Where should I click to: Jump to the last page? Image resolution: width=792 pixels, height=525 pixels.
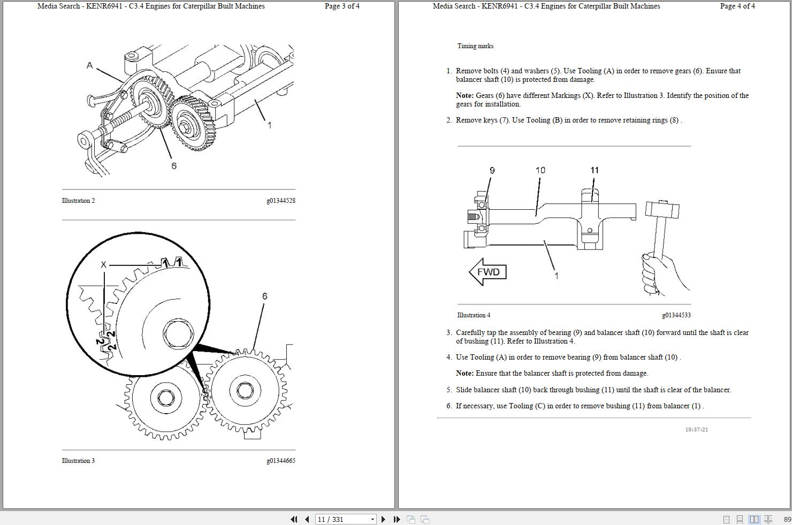tap(397, 519)
